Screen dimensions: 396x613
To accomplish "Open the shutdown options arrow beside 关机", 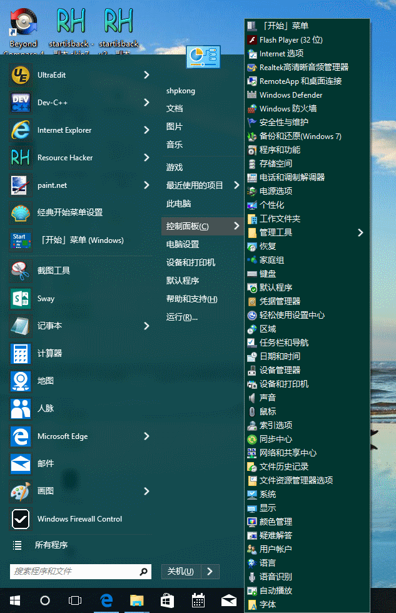I will point(210,572).
